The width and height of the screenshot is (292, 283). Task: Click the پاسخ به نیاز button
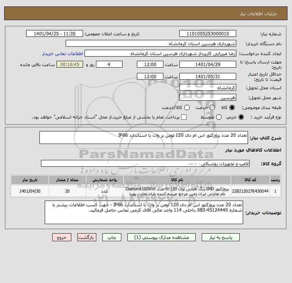[x=220, y=237]
